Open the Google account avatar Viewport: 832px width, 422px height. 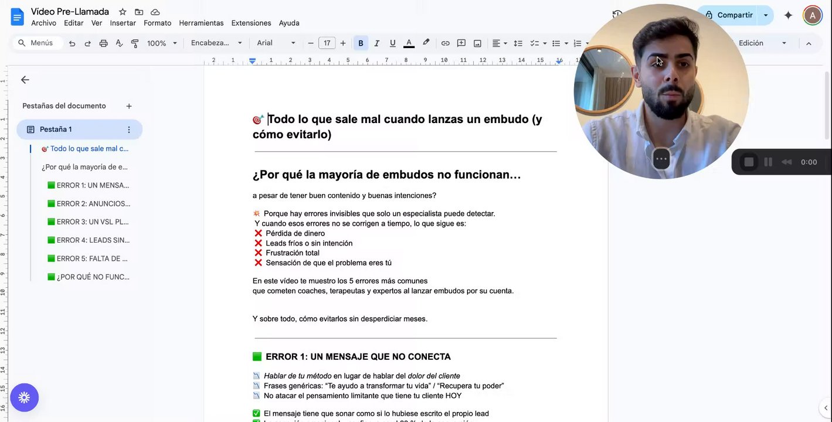click(813, 15)
